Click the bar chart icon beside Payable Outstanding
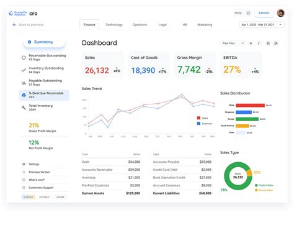 [24, 83]
